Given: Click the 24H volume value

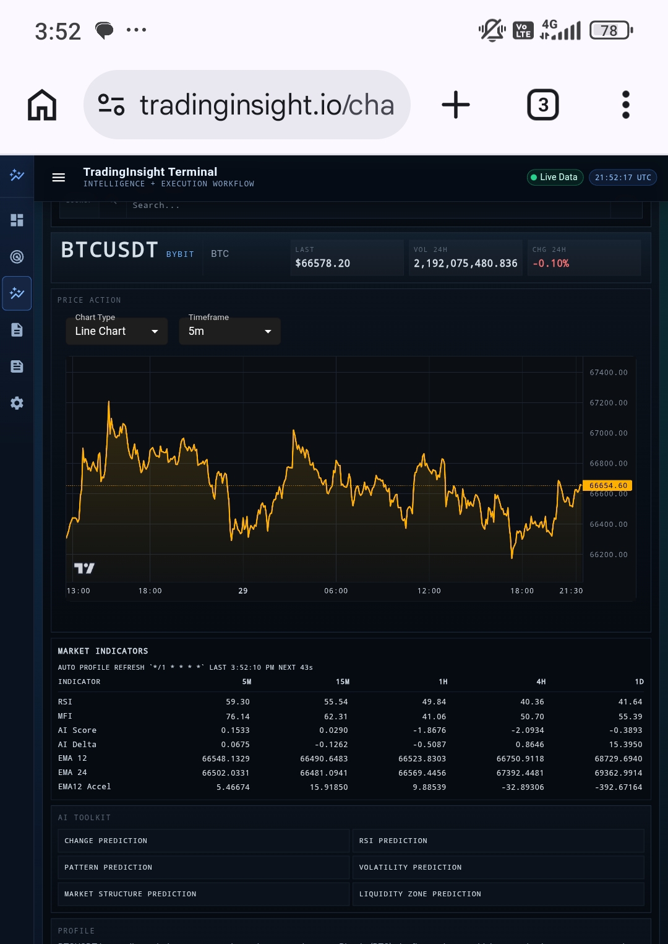Looking at the screenshot, I should (x=466, y=263).
